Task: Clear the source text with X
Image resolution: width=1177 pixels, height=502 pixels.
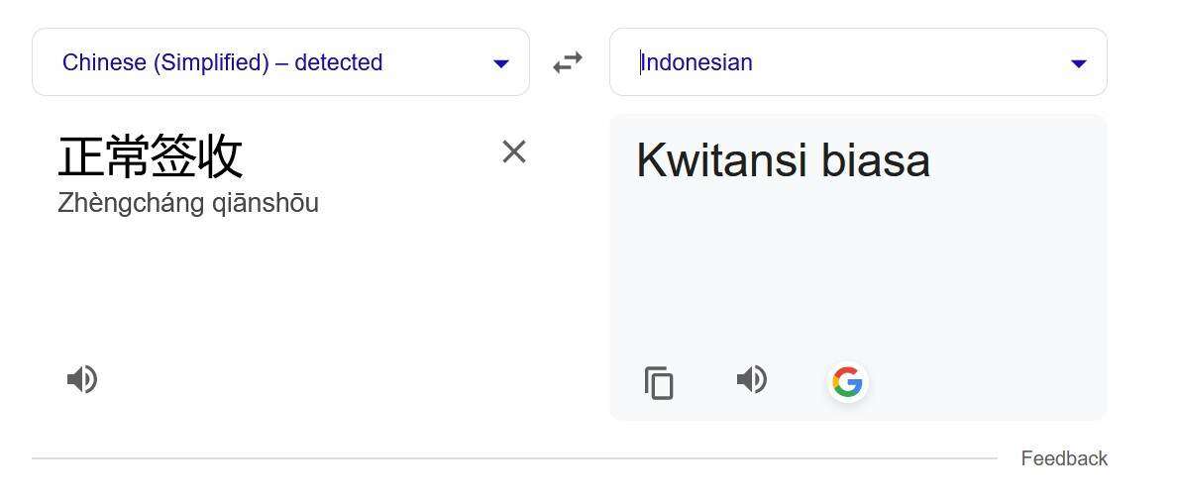Action: click(514, 151)
